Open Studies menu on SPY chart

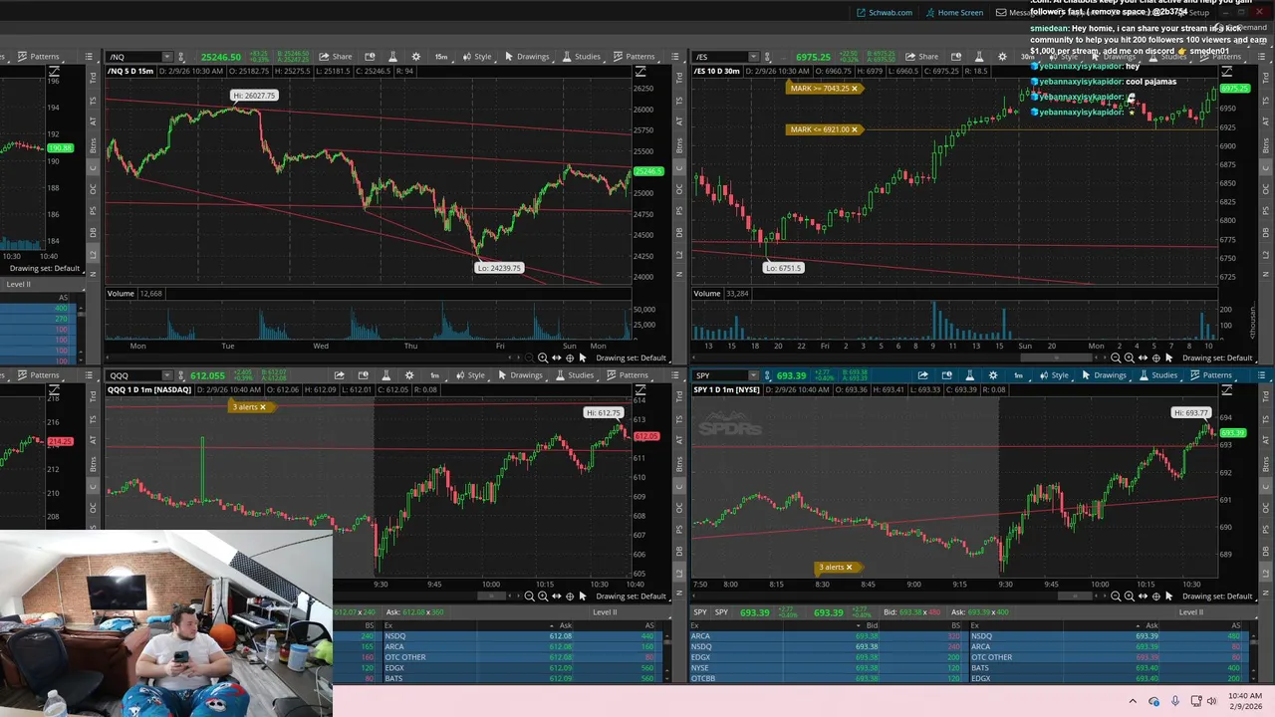coord(1158,375)
